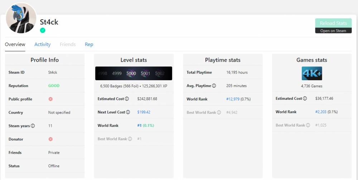
Task: Click the GOOD reputation value
Action: click(x=54, y=86)
